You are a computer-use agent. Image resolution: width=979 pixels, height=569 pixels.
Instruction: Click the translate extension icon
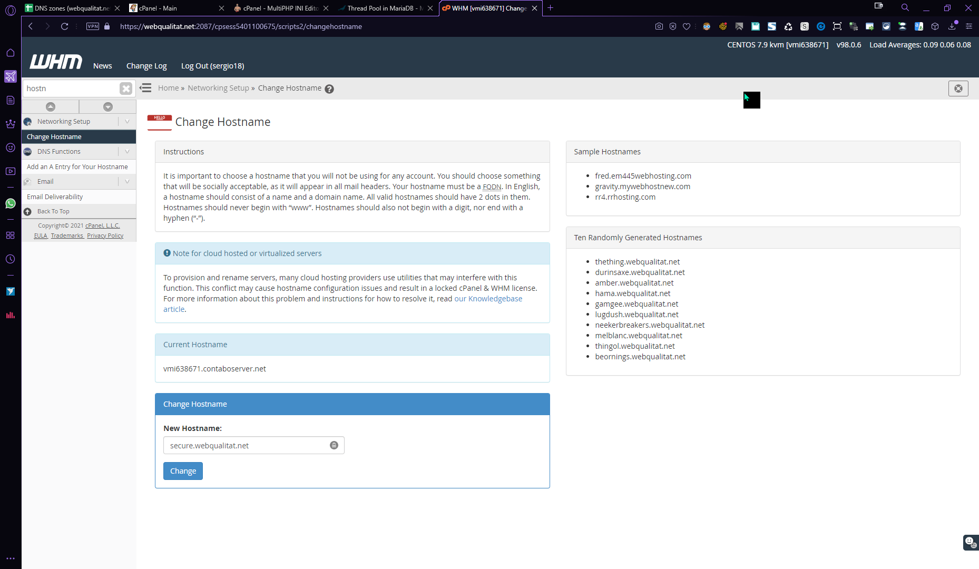(919, 26)
